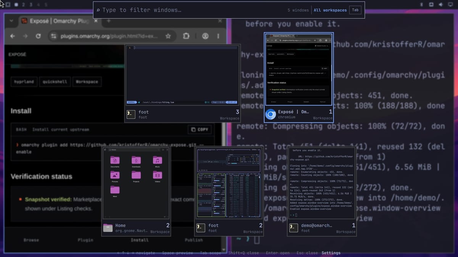
Task: Click 'Shift+Q close' hint
Action: 244,253
